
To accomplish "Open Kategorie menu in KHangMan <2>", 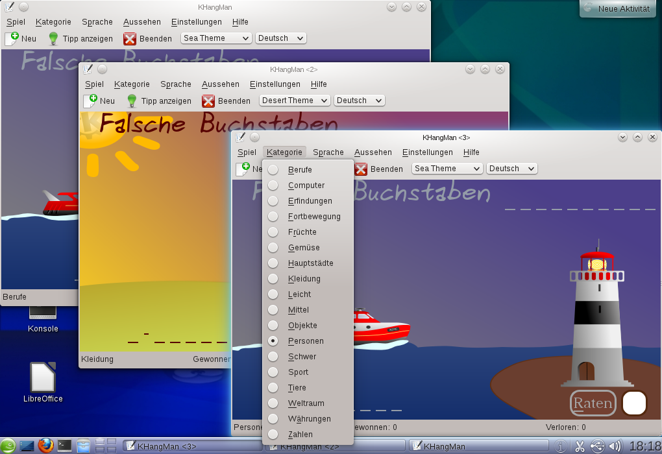I will [132, 84].
